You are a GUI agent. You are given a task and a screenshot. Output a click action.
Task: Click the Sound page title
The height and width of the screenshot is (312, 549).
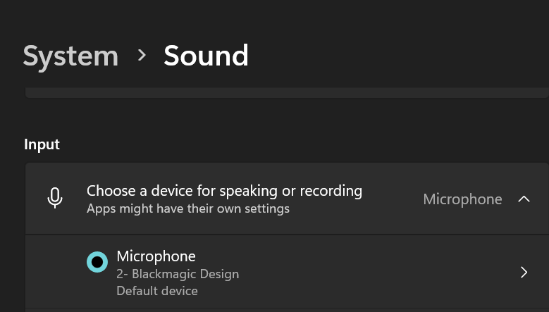pyautogui.click(x=206, y=55)
